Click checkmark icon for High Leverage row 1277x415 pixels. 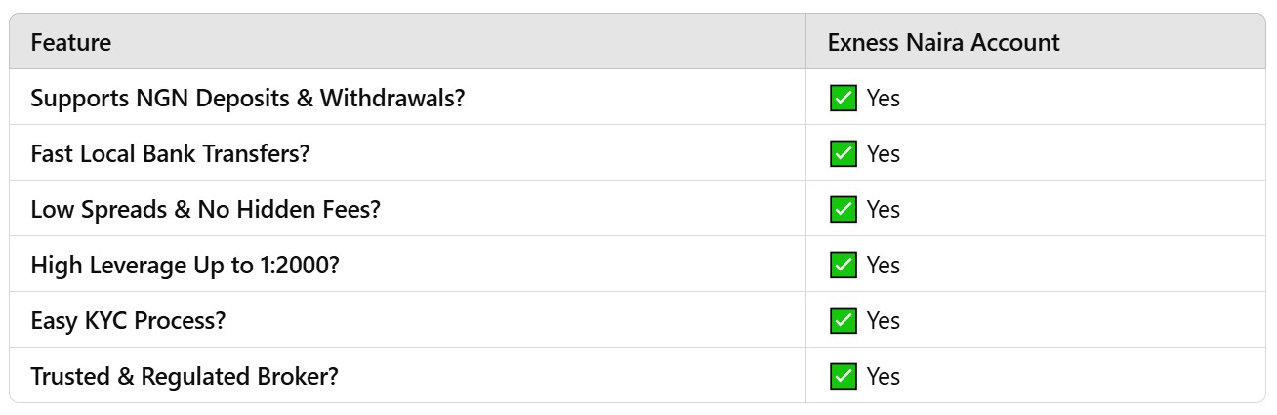point(843,265)
